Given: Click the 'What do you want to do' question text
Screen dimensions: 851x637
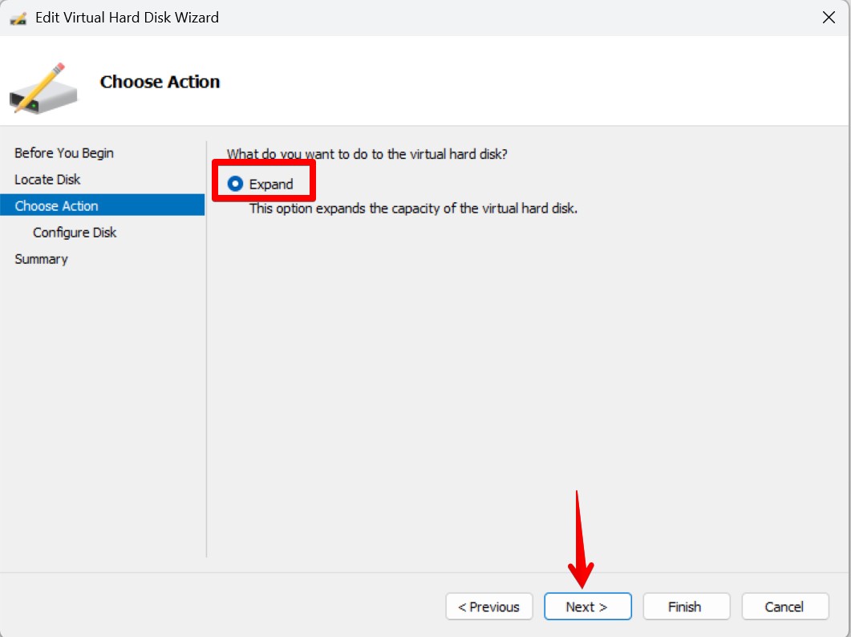Looking at the screenshot, I should pyautogui.click(x=367, y=154).
